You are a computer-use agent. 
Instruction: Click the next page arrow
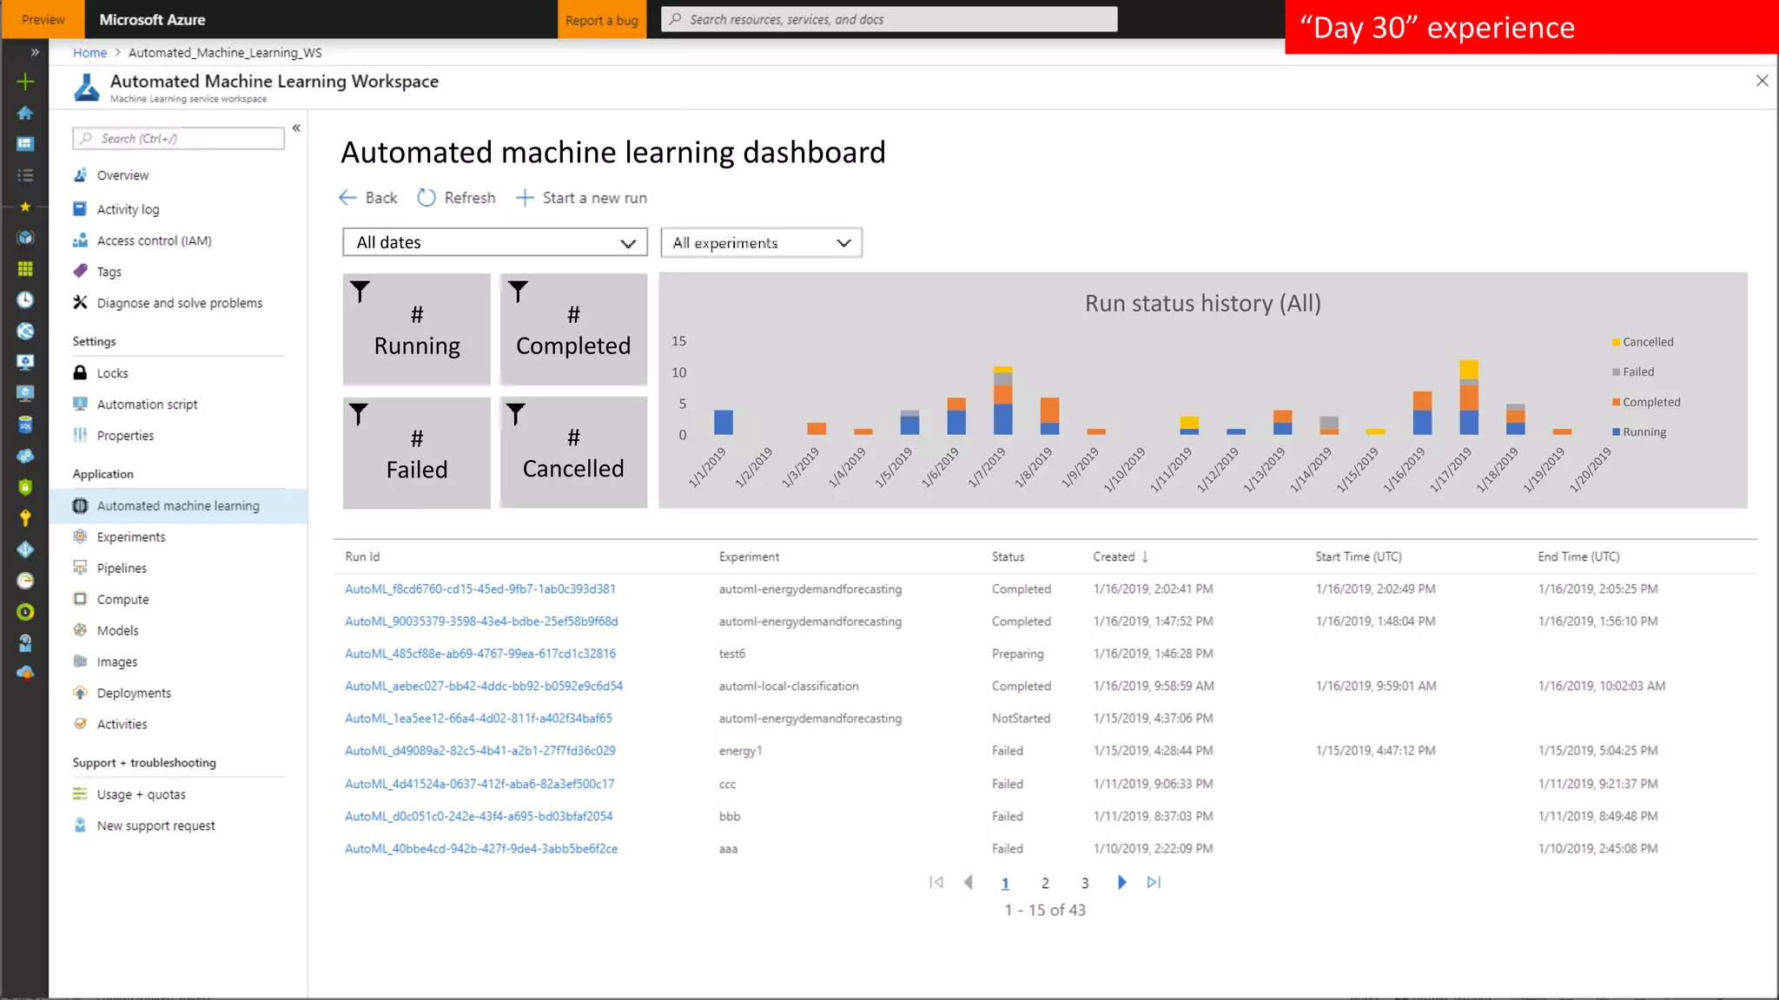pos(1121,883)
